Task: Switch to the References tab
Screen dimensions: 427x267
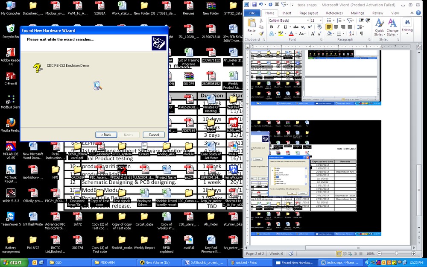Action: pos(334,13)
